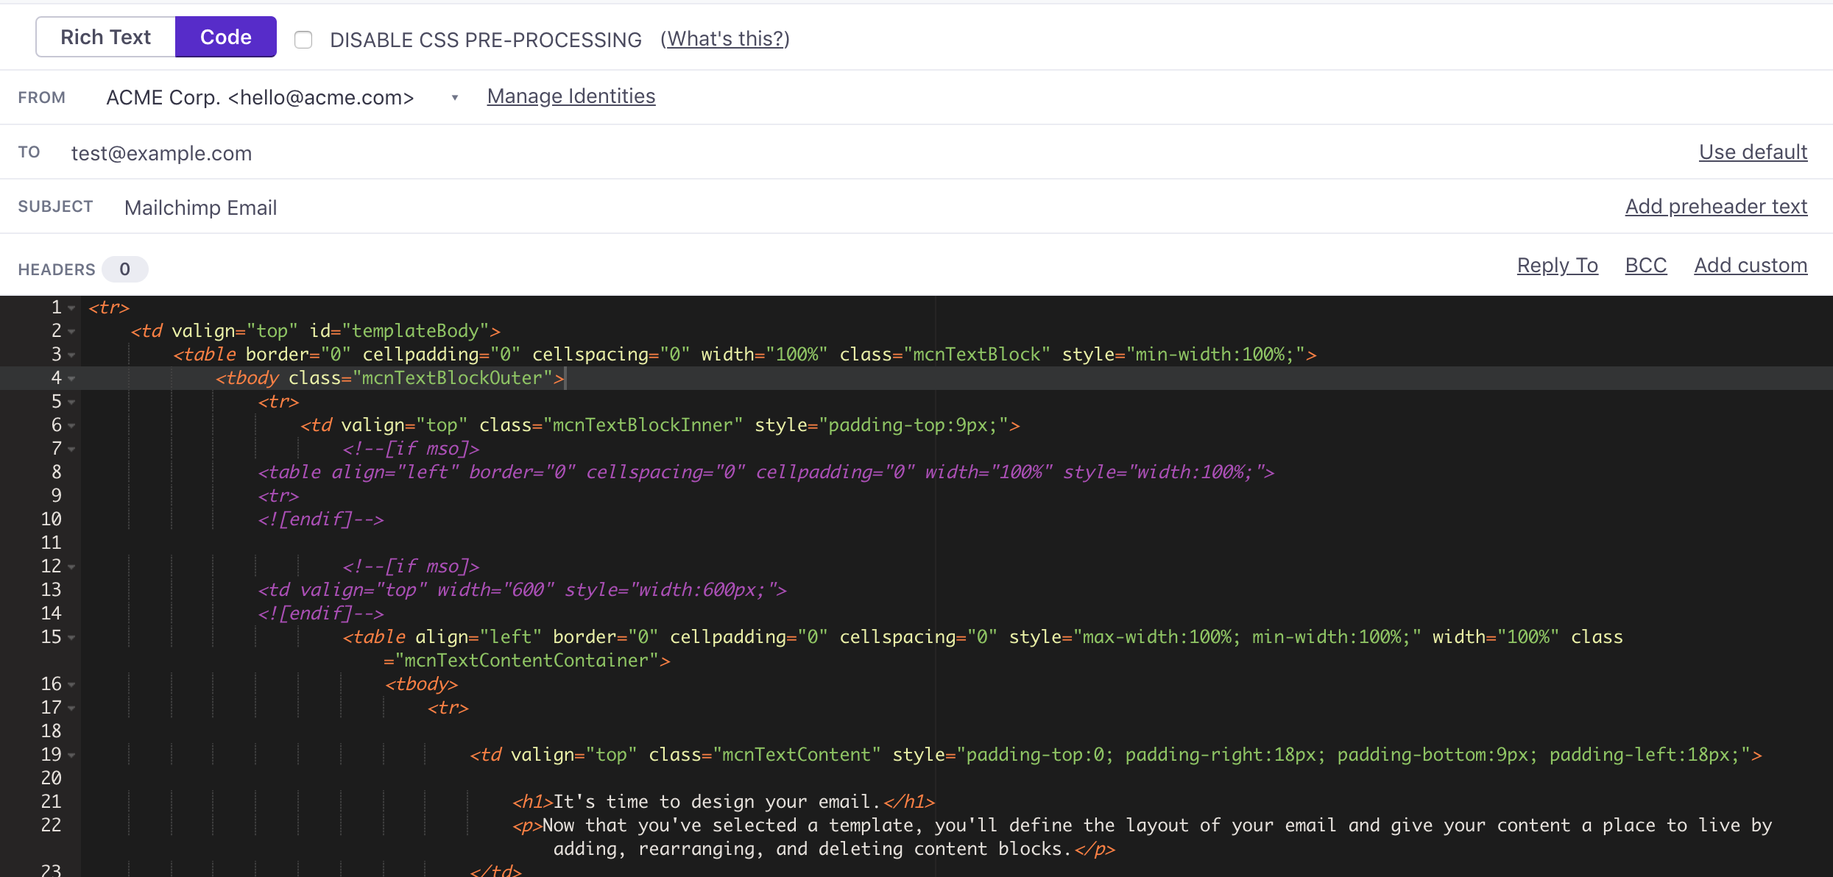Switch to the Rich Text tab
Image resolution: width=1833 pixels, height=877 pixels.
coord(105,36)
